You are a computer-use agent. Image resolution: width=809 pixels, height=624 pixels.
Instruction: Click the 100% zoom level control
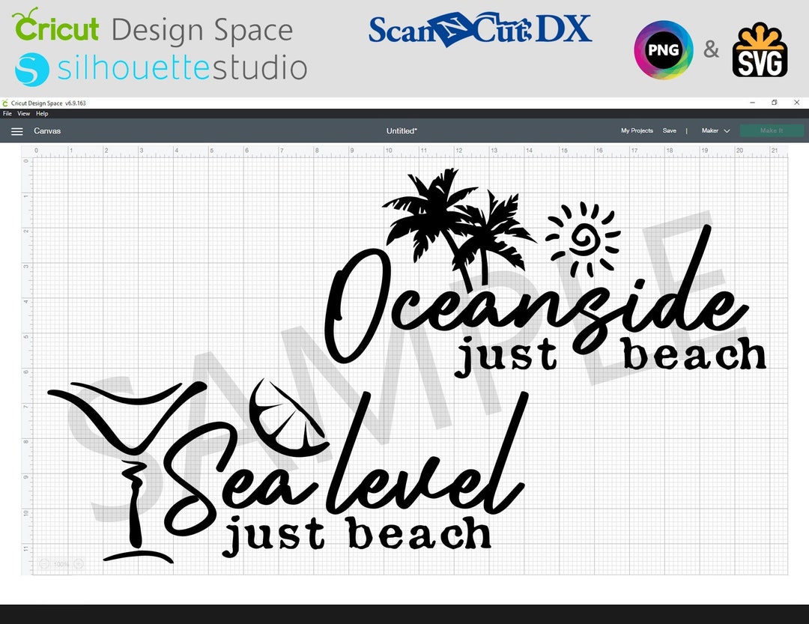tap(61, 563)
